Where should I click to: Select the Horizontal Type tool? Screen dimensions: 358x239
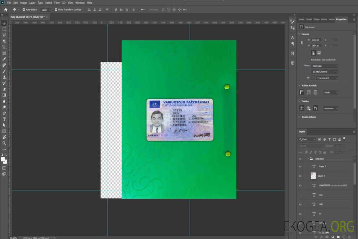coord(4,119)
